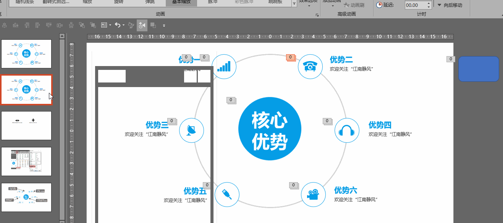Screen dimensions: 503x223
Task: Click the Undo arrow in quick access toolbar
Action: (117, 25)
